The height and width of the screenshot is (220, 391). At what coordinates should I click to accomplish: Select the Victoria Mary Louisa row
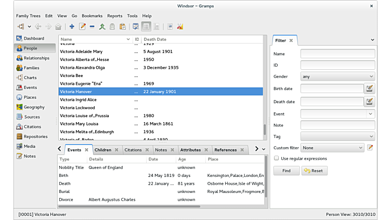(x=161, y=124)
